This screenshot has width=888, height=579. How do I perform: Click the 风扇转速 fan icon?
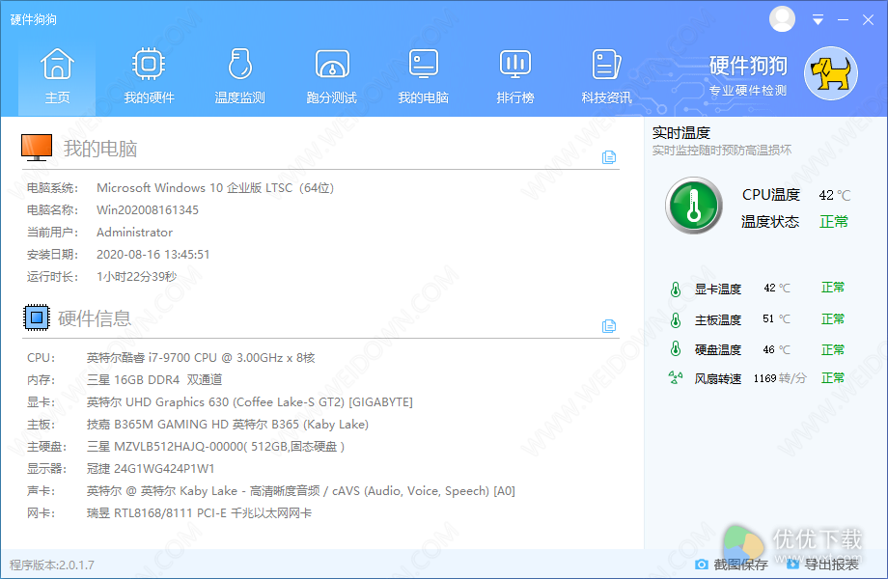[x=676, y=377]
